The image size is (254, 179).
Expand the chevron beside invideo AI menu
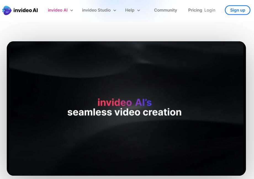72,10
